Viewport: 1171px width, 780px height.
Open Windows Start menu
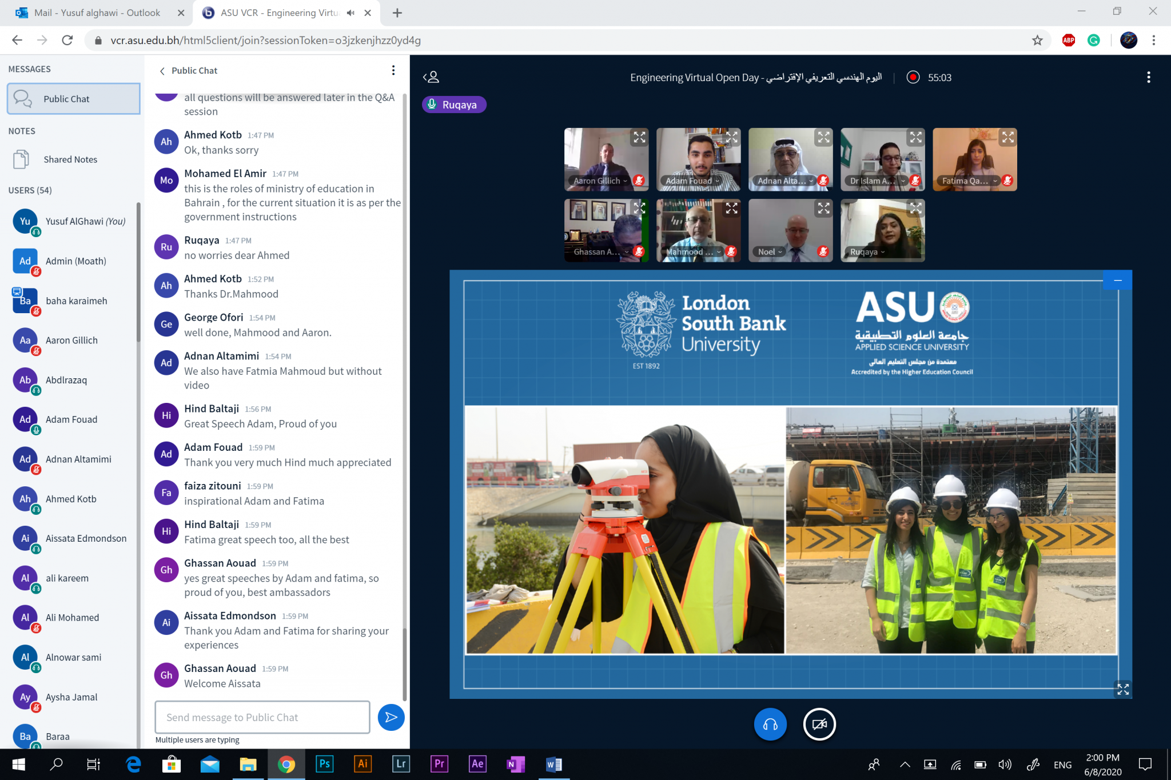point(18,764)
